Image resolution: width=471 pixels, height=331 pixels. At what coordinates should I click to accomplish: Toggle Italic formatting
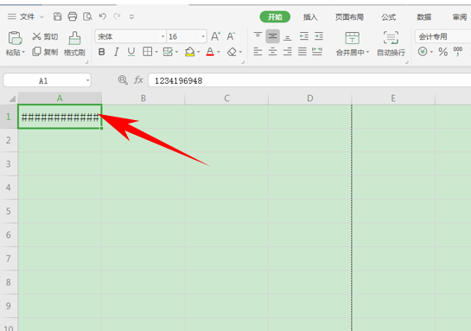click(117, 52)
